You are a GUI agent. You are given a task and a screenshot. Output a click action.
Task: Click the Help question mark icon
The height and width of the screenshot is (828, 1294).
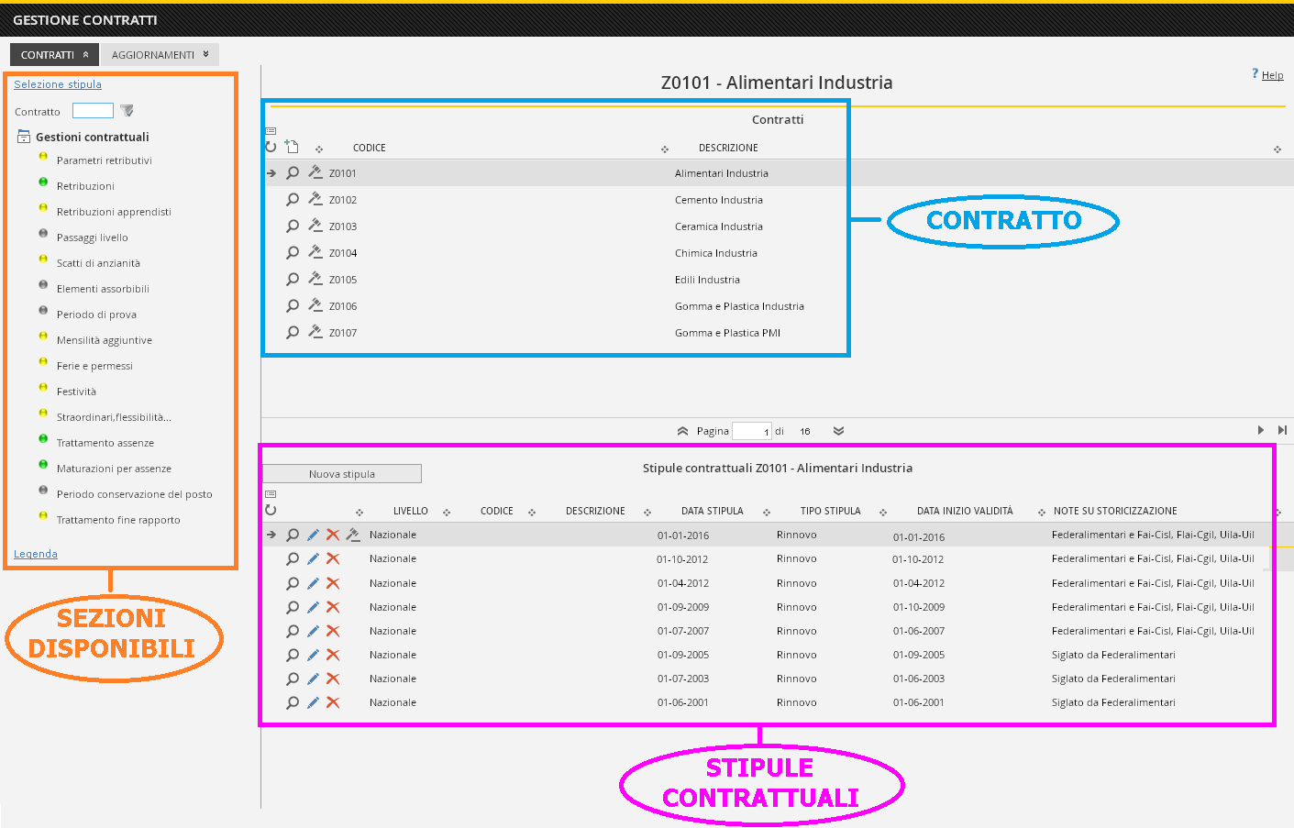pyautogui.click(x=1255, y=73)
